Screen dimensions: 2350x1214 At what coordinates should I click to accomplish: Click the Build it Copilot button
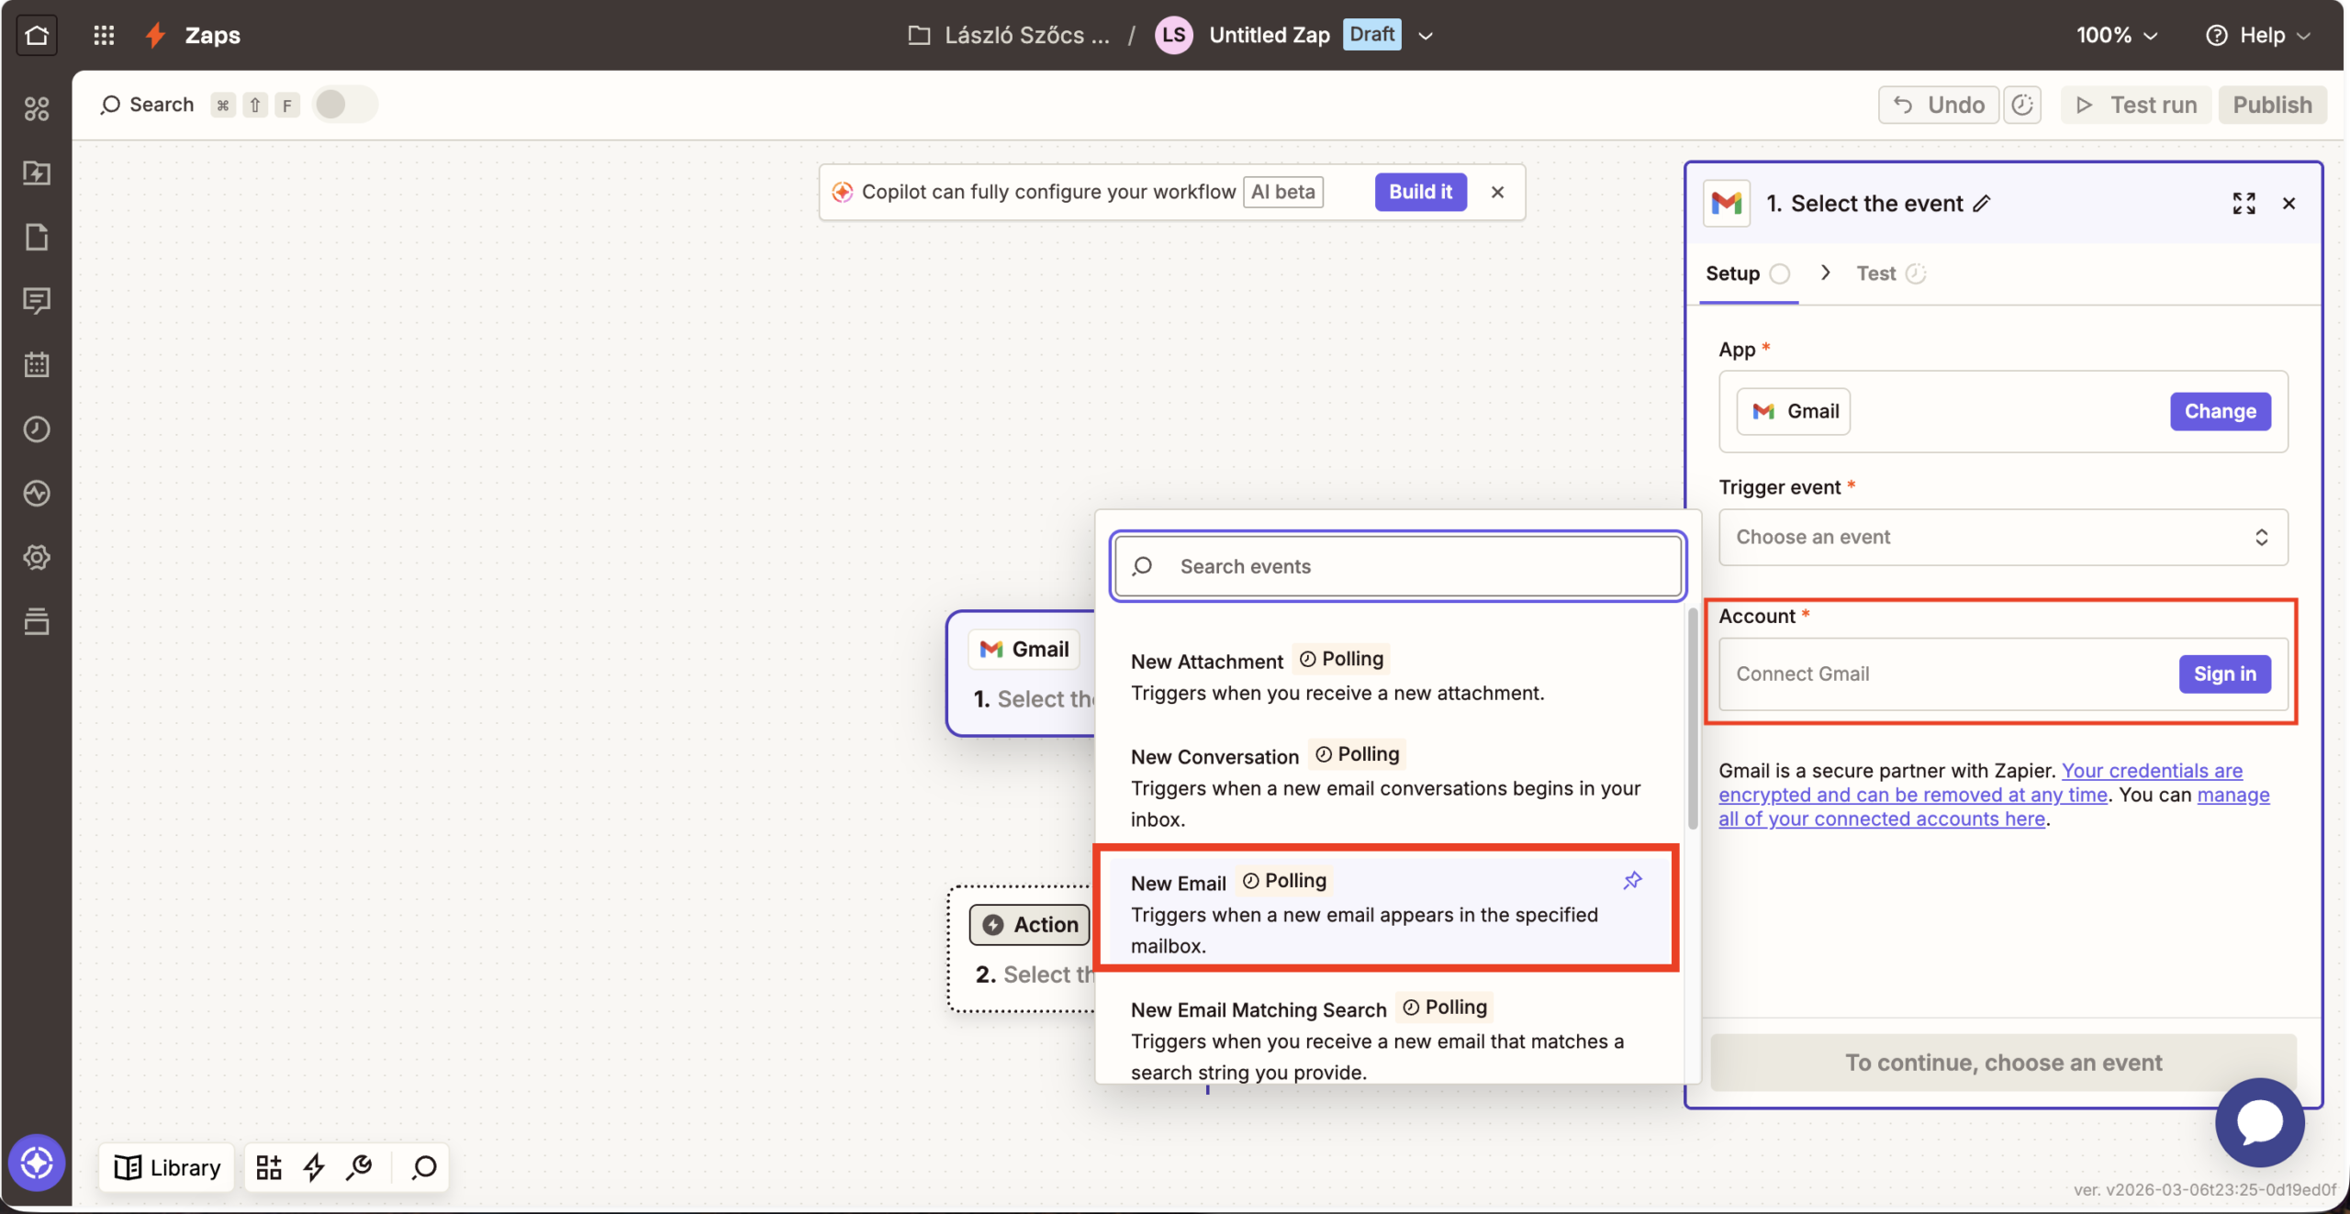coord(1420,192)
